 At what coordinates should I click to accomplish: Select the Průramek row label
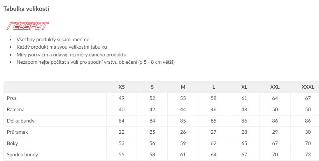(x=17, y=132)
